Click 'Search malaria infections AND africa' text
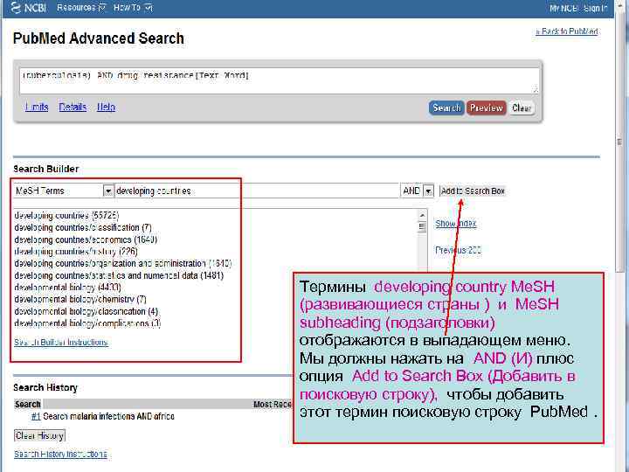The image size is (629, 472). [108, 416]
